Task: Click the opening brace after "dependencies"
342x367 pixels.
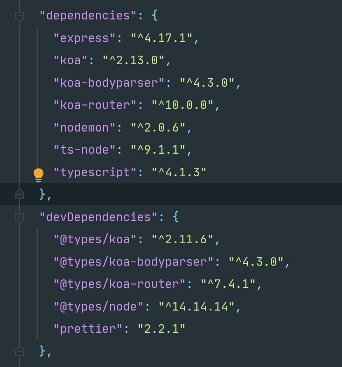Action: [154, 16]
